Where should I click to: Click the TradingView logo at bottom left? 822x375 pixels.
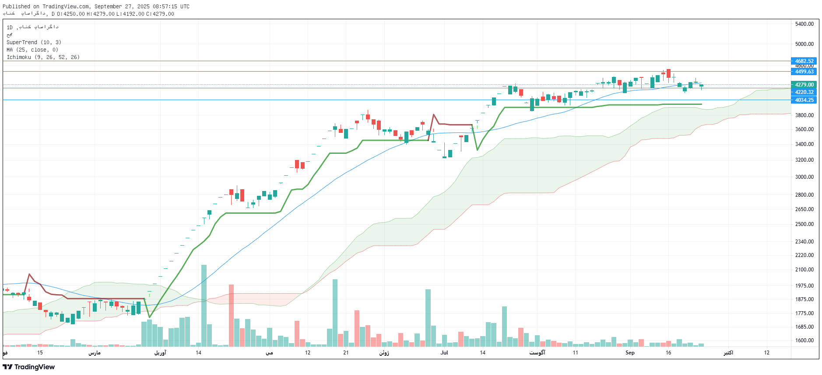tap(29, 367)
